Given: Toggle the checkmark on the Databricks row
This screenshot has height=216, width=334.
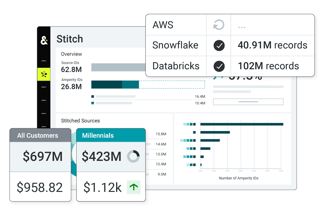Looking at the screenshot, I should pyautogui.click(x=219, y=66).
